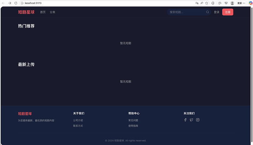
Task: Click the footer slogan 为您提供最新 text
Action: point(36,121)
